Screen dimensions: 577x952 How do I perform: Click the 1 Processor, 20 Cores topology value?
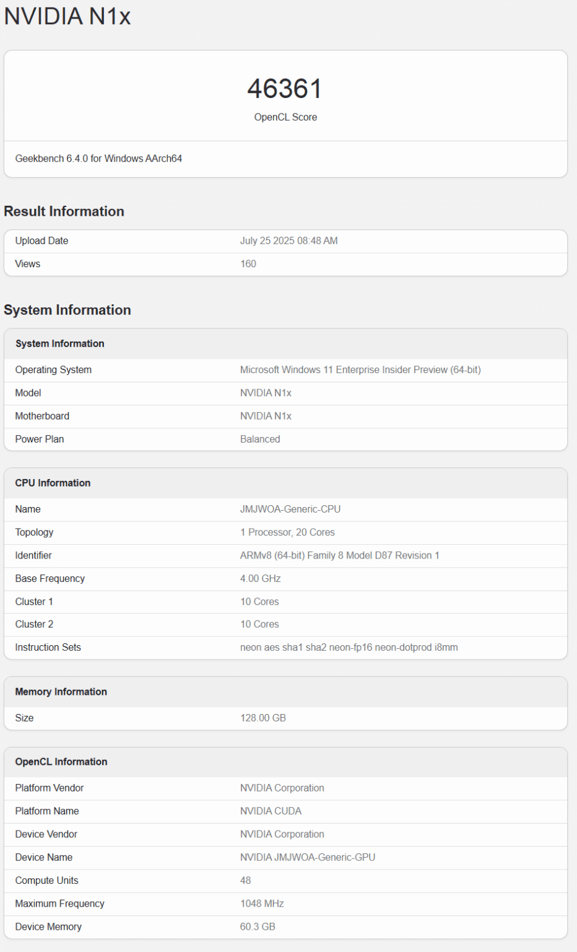[x=287, y=532]
